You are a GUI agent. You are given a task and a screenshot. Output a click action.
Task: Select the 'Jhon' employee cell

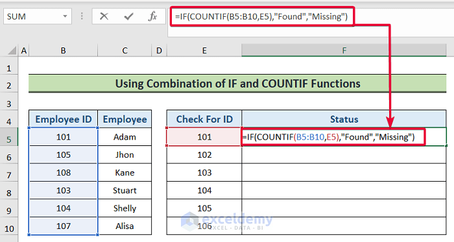[x=125, y=154]
